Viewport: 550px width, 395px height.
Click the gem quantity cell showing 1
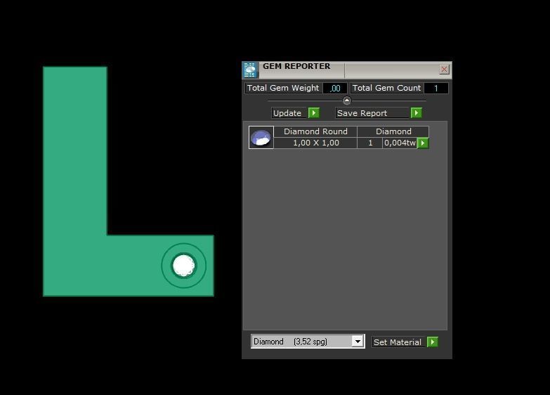370,143
